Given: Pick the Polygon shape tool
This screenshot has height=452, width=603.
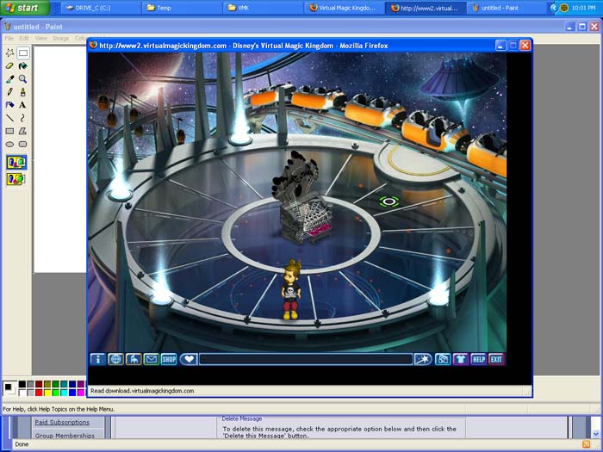Looking at the screenshot, I should coord(22,131).
